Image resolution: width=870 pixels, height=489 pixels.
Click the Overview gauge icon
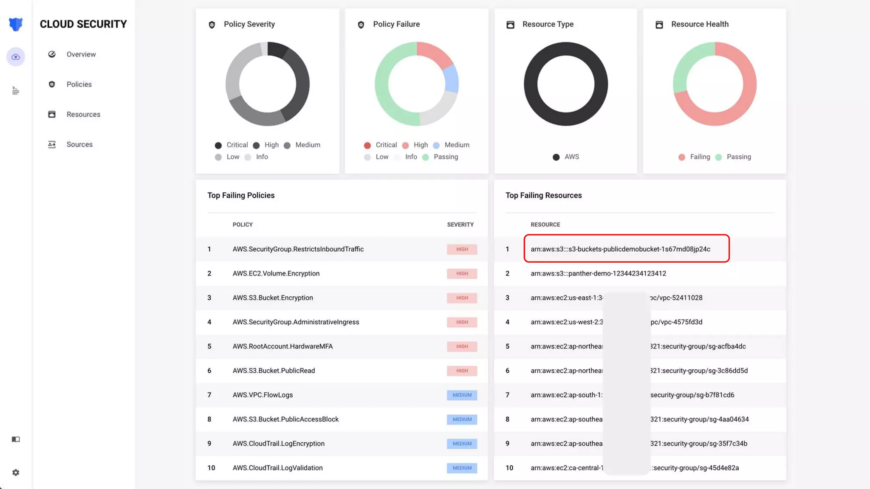[52, 54]
